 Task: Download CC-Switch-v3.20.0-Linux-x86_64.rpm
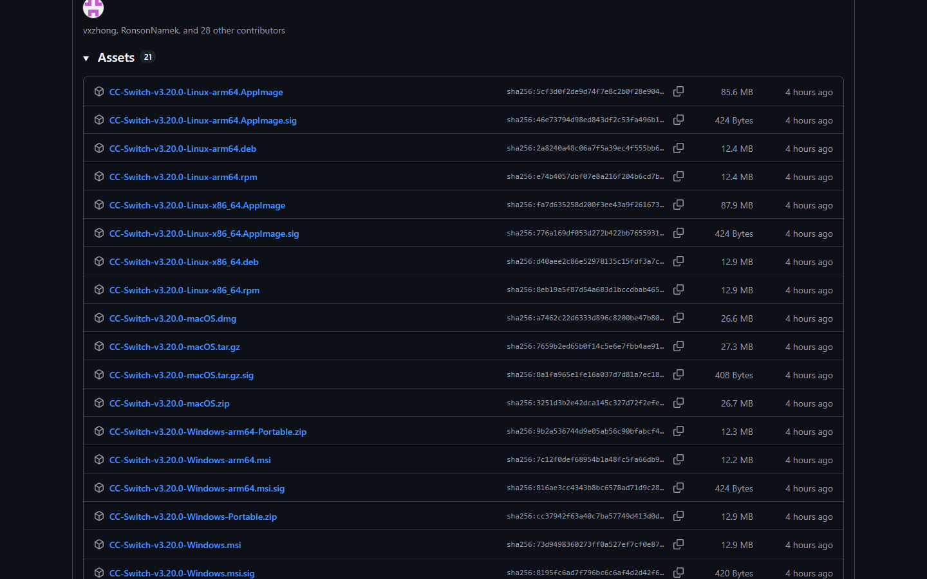tap(185, 290)
